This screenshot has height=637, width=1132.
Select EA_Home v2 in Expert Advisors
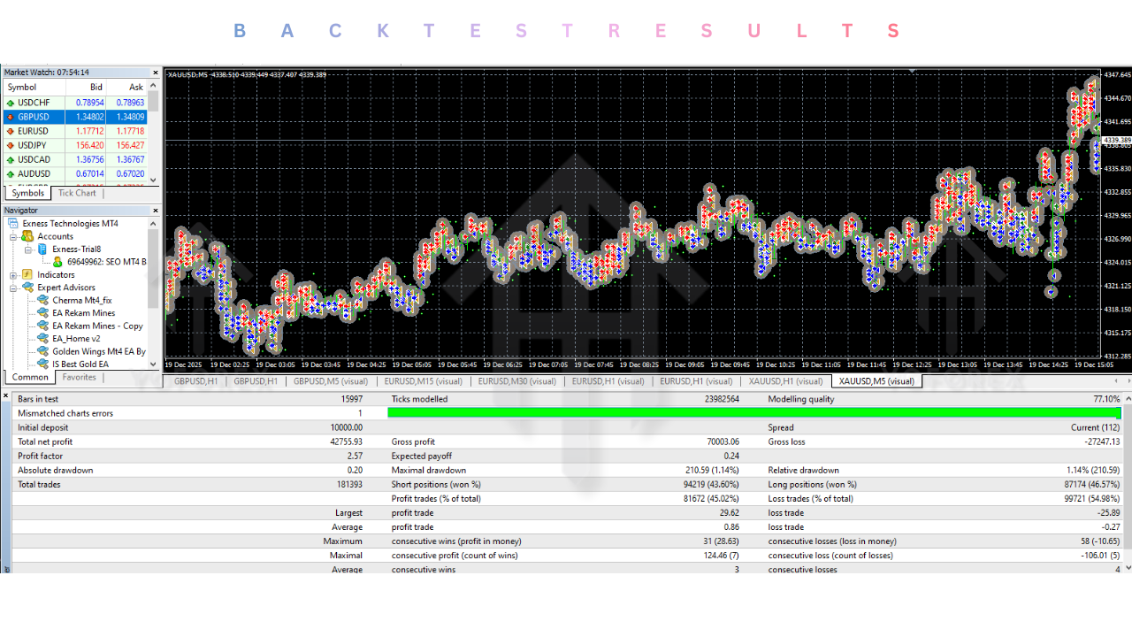pos(76,338)
